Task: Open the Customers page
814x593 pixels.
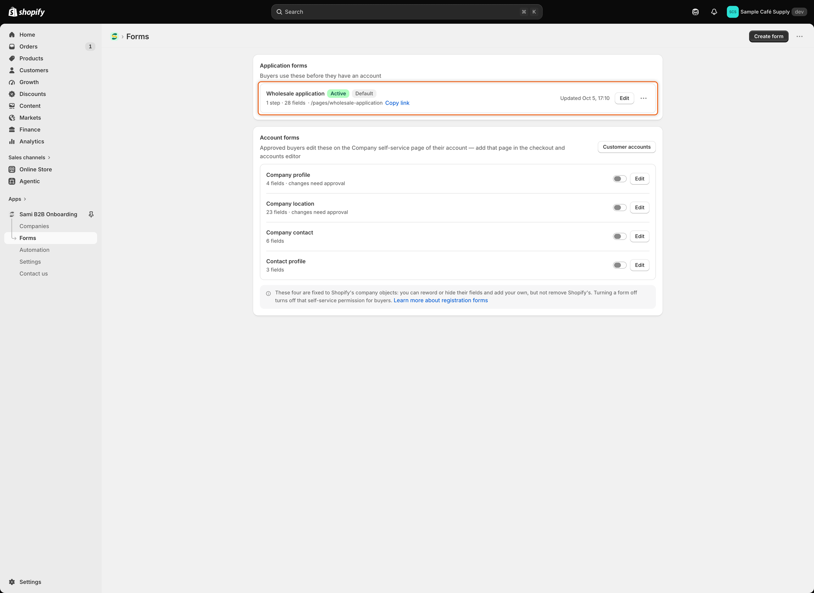Action: coord(51,70)
